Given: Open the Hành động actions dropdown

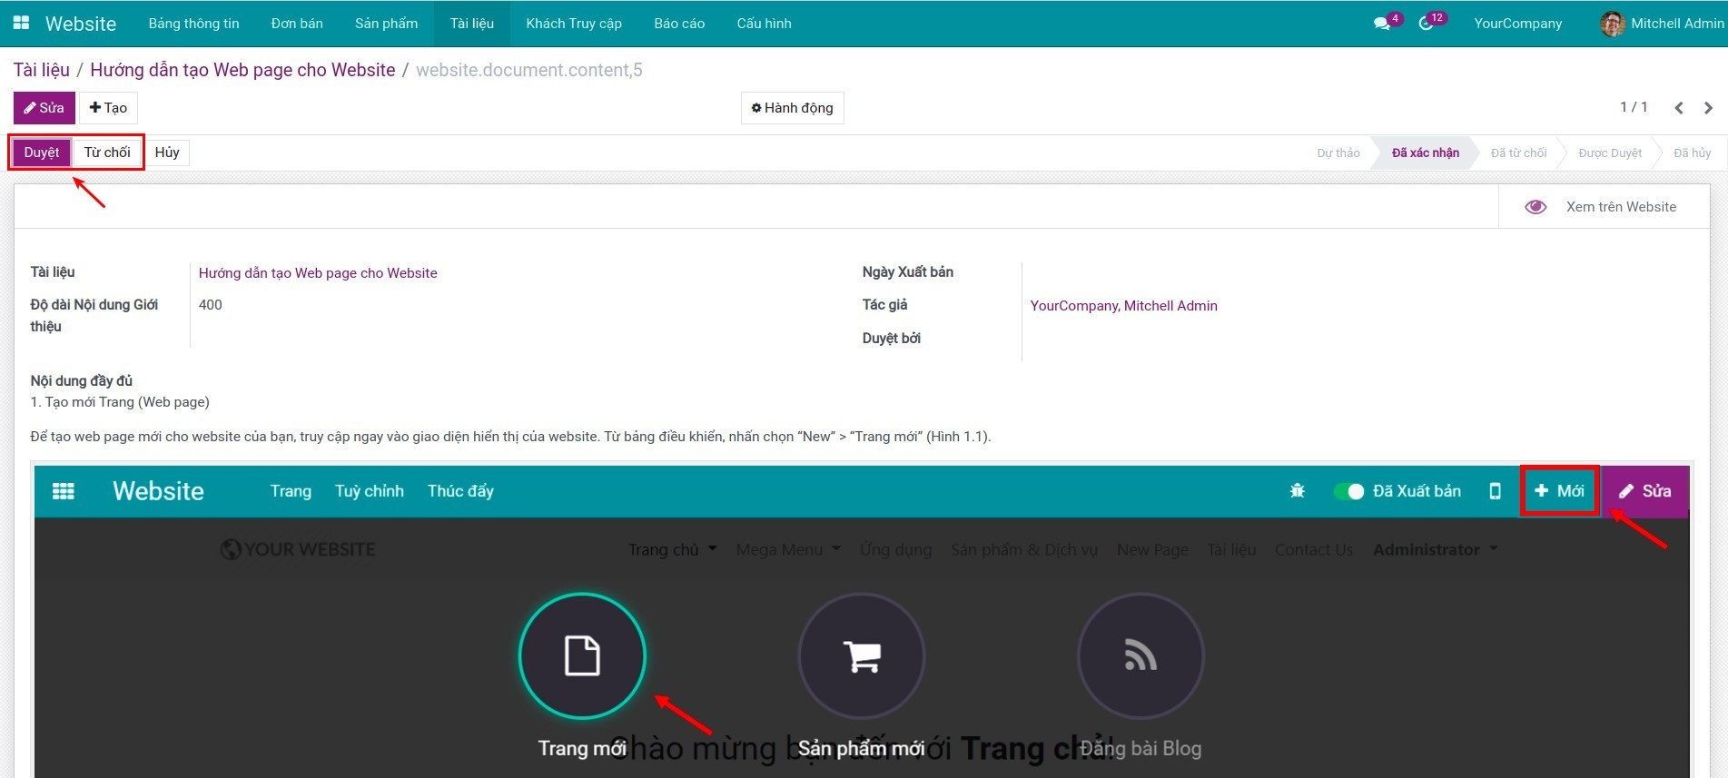Looking at the screenshot, I should click(x=792, y=108).
